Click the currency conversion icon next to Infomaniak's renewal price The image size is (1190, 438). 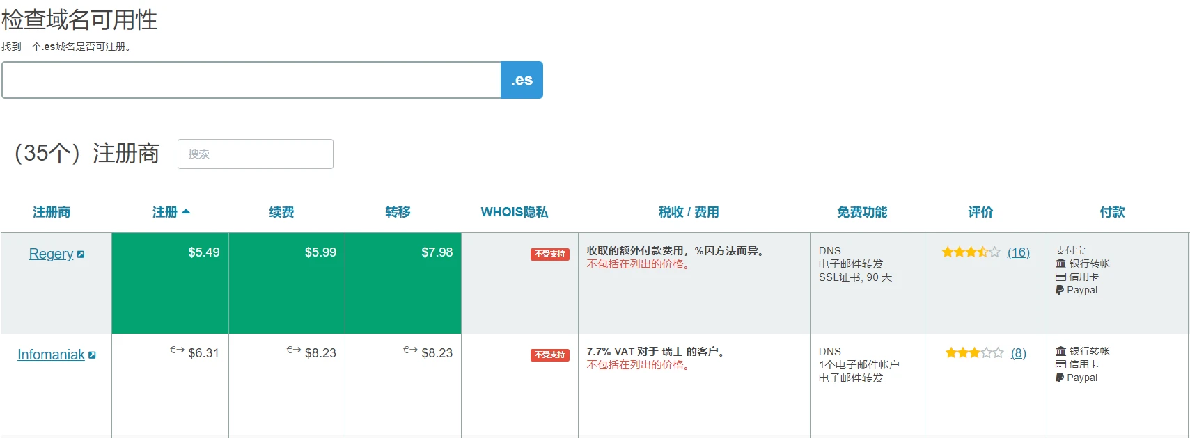293,350
